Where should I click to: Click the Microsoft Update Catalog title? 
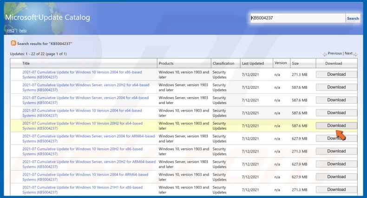pyautogui.click(x=47, y=18)
